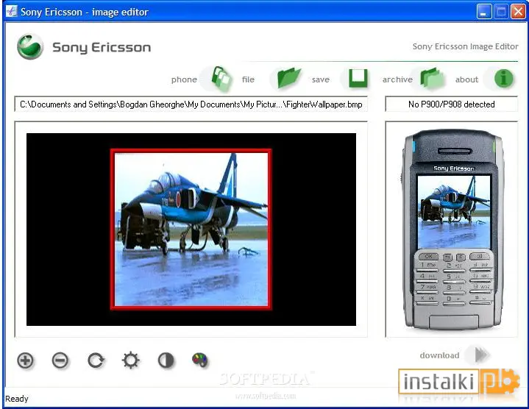Click the "about" label
The width and height of the screenshot is (529, 409).
(x=466, y=79)
